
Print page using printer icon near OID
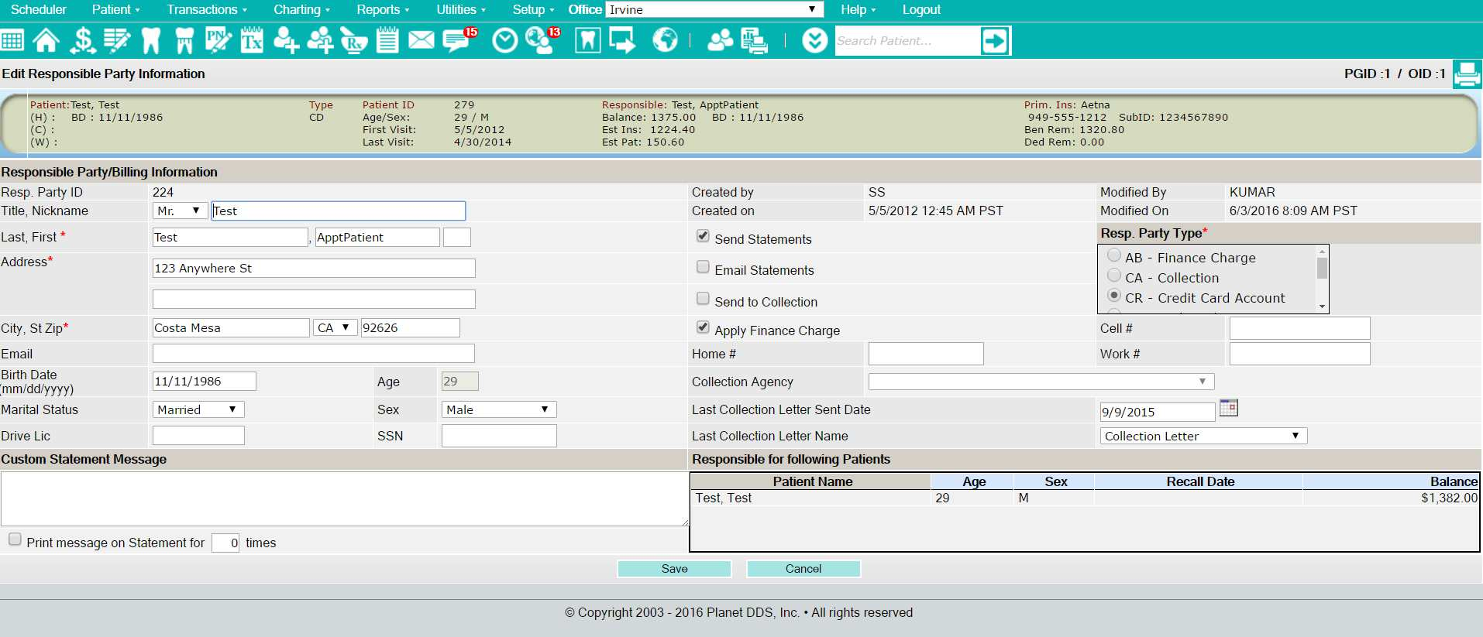click(1467, 74)
